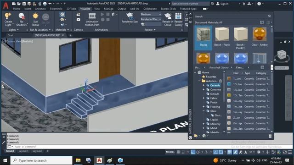Screen dimensions: 294x165
Task: Toggle the drawing grid display
Action: pyautogui.click(x=178, y=152)
